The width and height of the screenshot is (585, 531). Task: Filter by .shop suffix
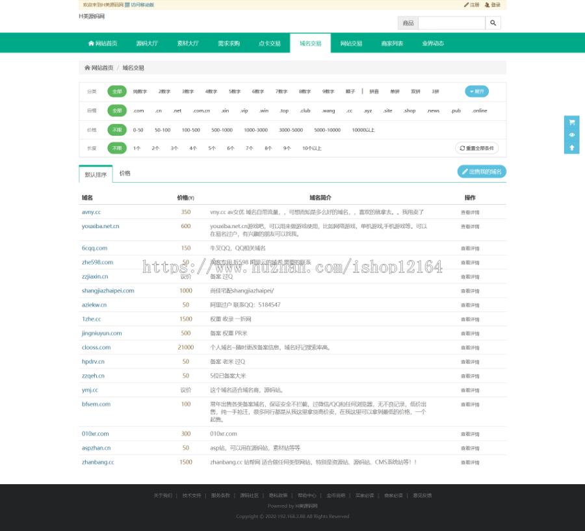point(409,111)
